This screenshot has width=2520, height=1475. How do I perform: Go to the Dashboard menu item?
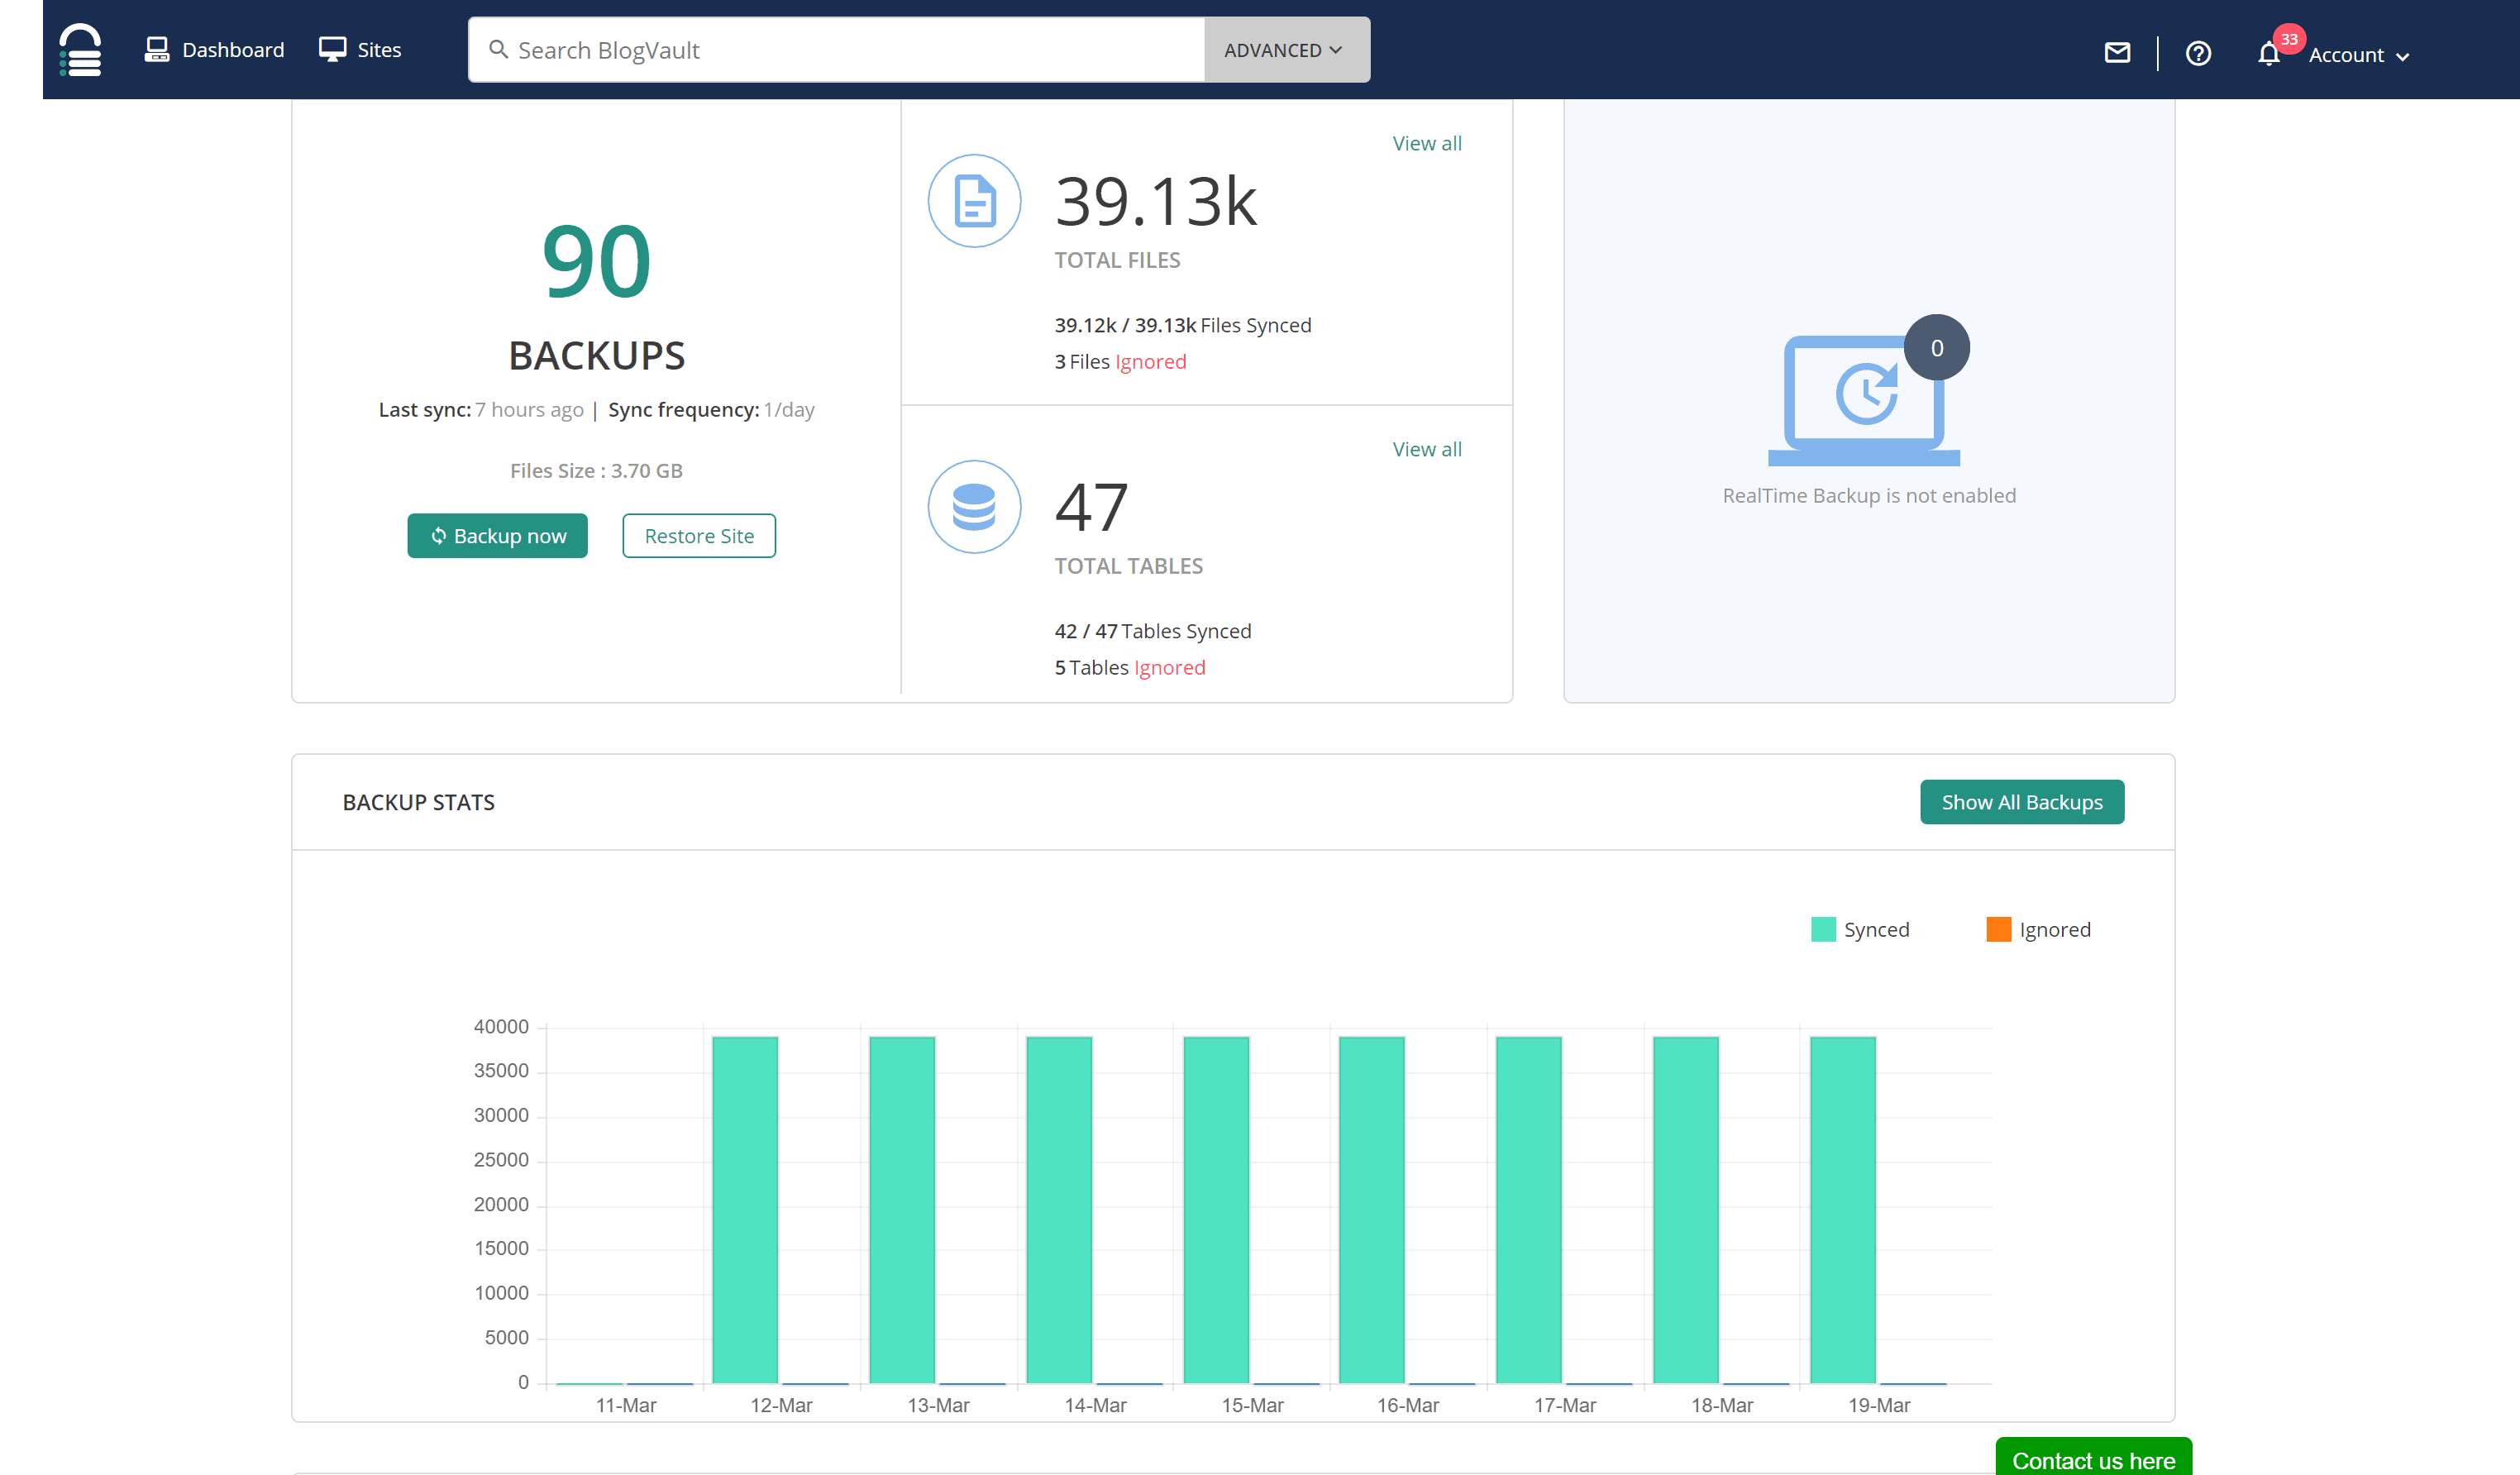(214, 49)
